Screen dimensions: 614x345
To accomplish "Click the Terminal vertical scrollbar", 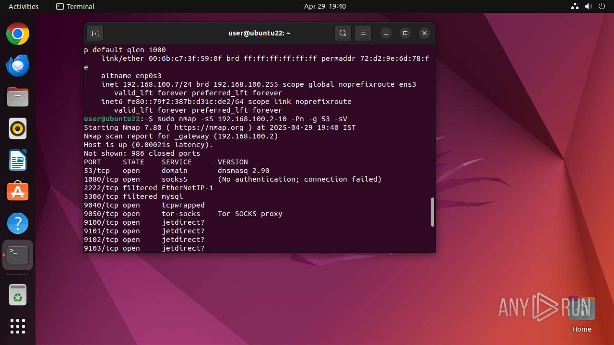I will point(432,212).
